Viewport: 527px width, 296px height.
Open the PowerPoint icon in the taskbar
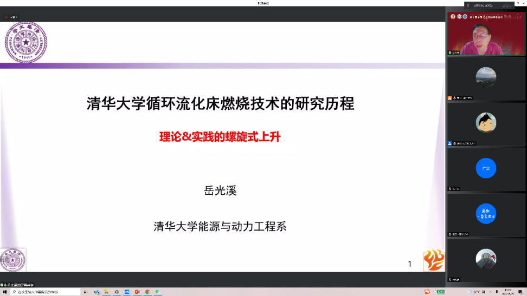(x=137, y=292)
